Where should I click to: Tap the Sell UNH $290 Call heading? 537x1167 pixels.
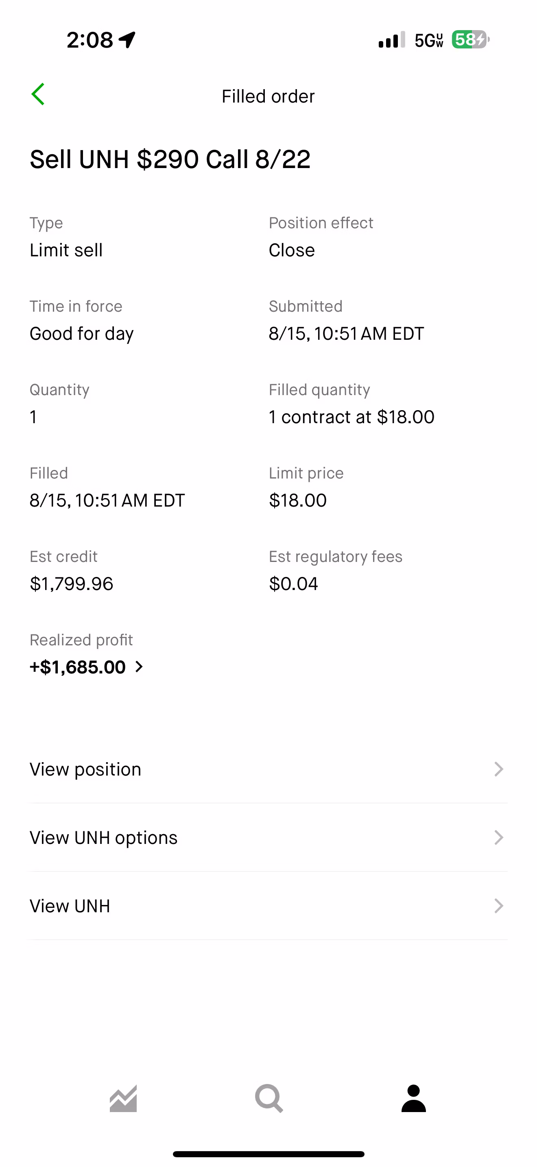pyautogui.click(x=170, y=160)
